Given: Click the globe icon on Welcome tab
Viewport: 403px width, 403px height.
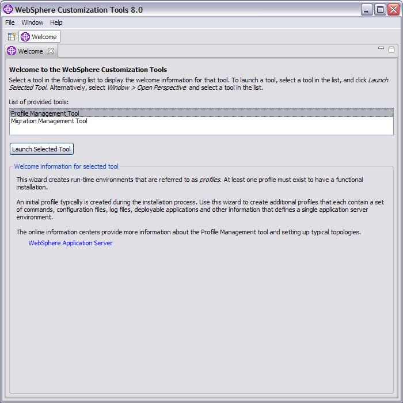Looking at the screenshot, I should pyautogui.click(x=12, y=51).
